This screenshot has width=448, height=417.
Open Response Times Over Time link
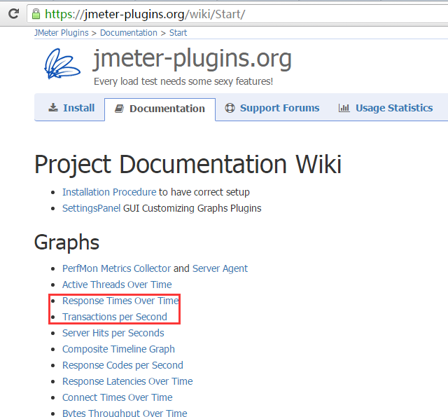pyautogui.click(x=120, y=301)
